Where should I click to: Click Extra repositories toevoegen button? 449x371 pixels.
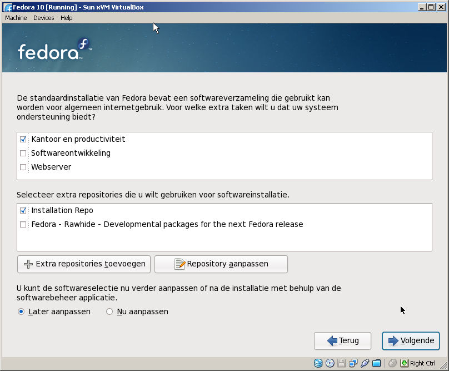pos(84,264)
